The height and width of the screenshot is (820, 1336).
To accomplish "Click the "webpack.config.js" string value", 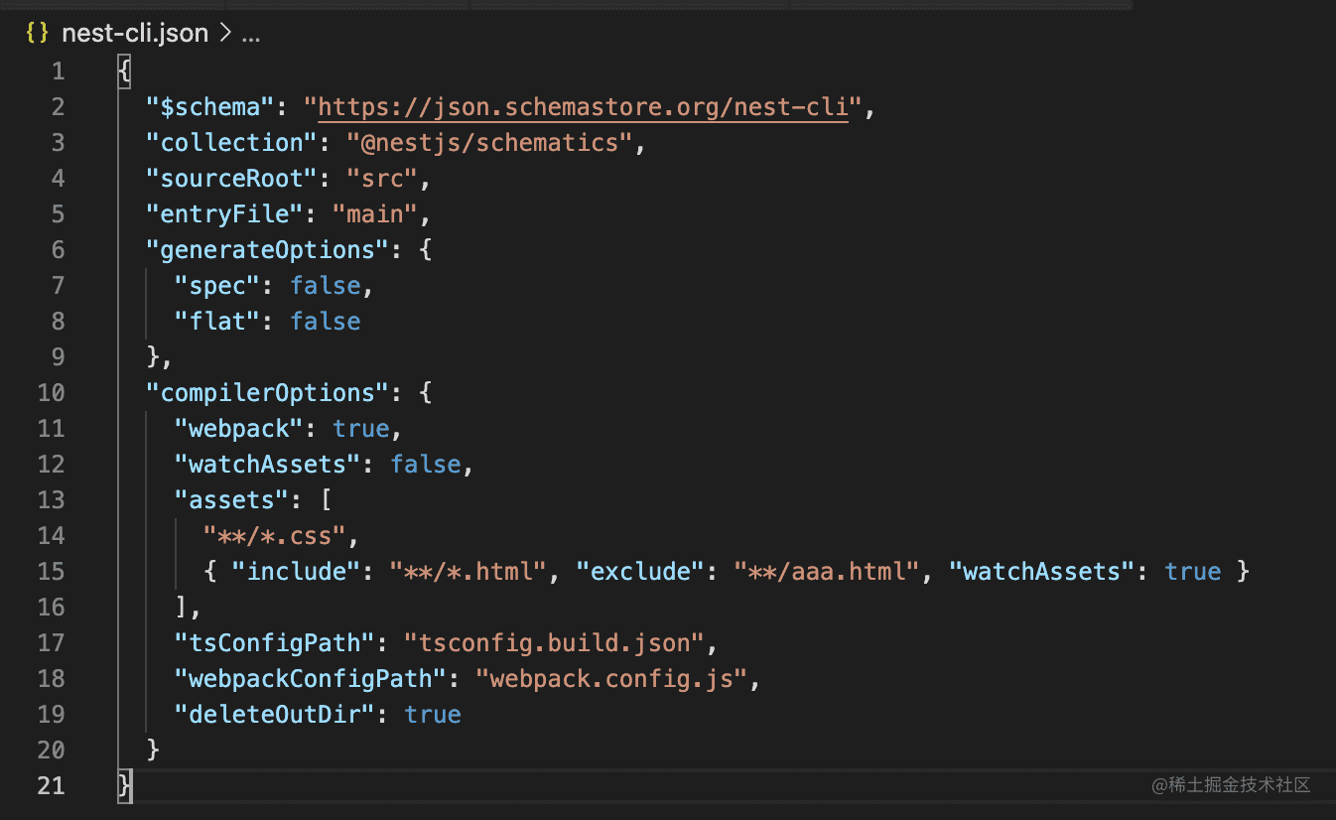I will pos(610,679).
